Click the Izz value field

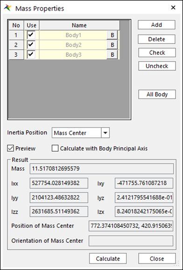(x=59, y=211)
